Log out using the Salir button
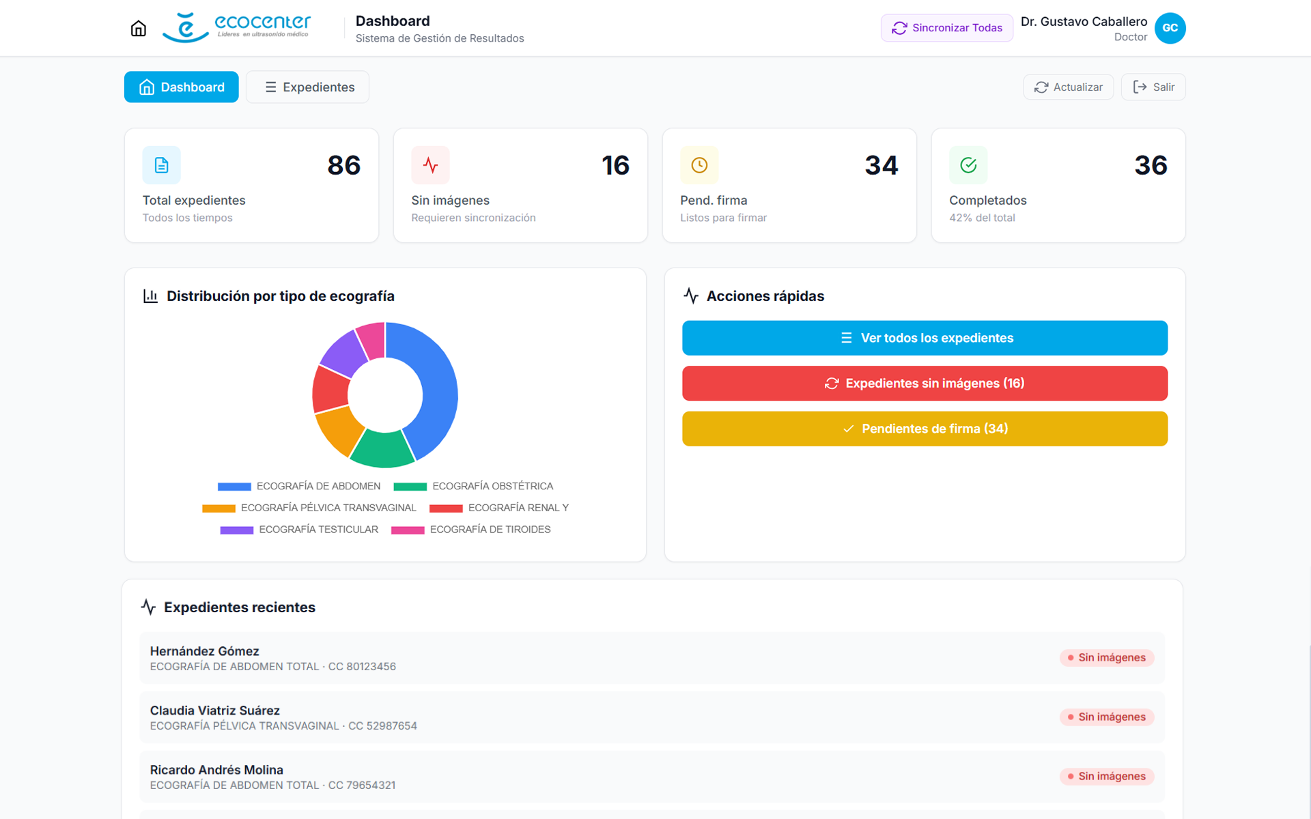The height and width of the screenshot is (819, 1311). 1153,87
